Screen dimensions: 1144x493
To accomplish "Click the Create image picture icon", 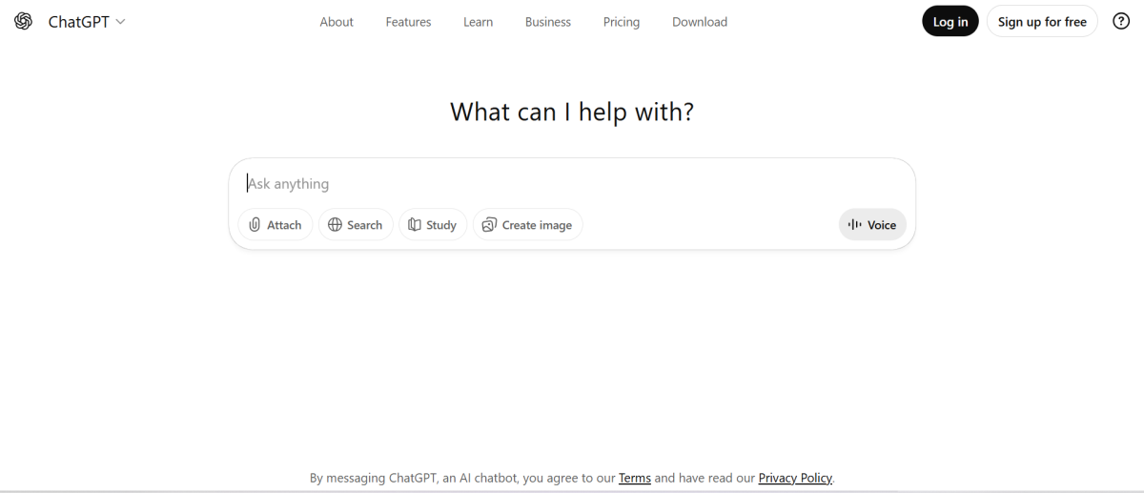I will tap(489, 225).
